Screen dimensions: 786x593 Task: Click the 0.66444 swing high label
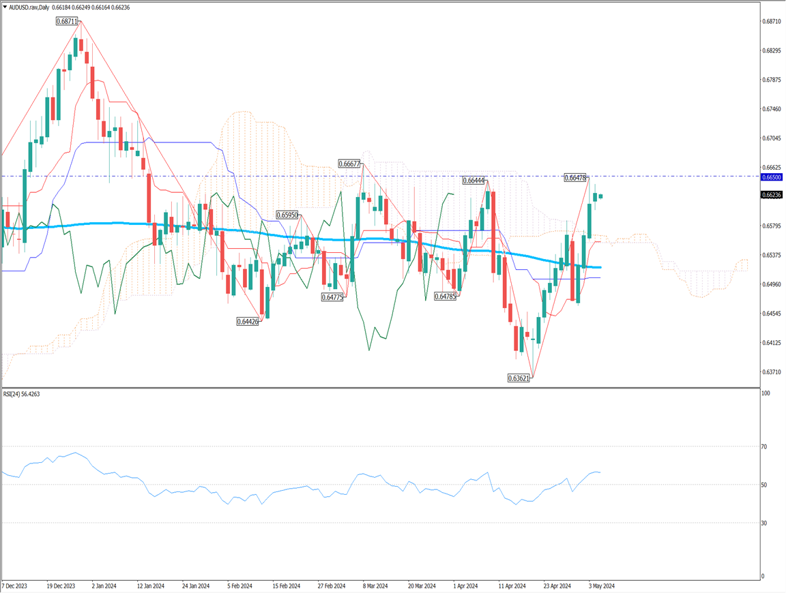coord(474,181)
